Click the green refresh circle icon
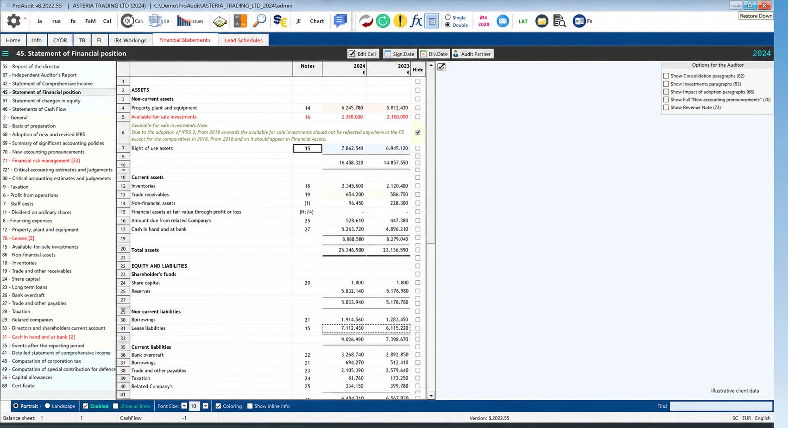Screen dimensions: 788x428 point(383,21)
